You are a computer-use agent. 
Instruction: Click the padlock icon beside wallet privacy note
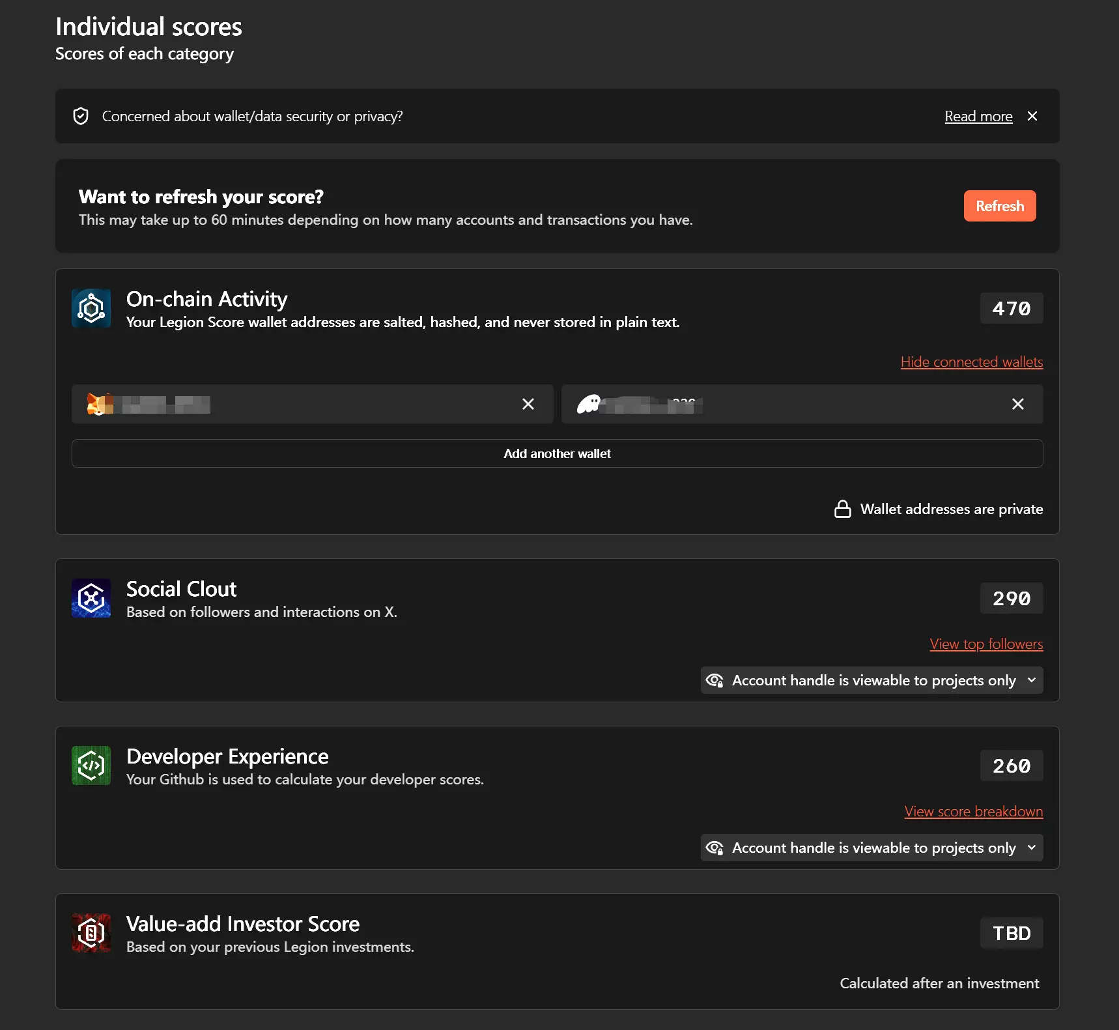point(842,509)
